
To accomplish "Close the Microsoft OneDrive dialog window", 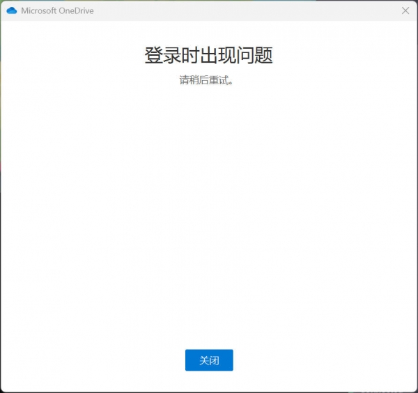I will click(x=405, y=10).
